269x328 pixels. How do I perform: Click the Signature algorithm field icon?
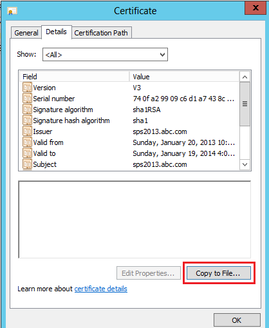coord(27,110)
